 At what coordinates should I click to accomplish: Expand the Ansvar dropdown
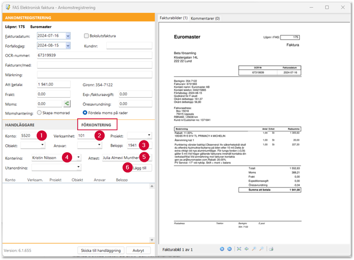[99, 145]
